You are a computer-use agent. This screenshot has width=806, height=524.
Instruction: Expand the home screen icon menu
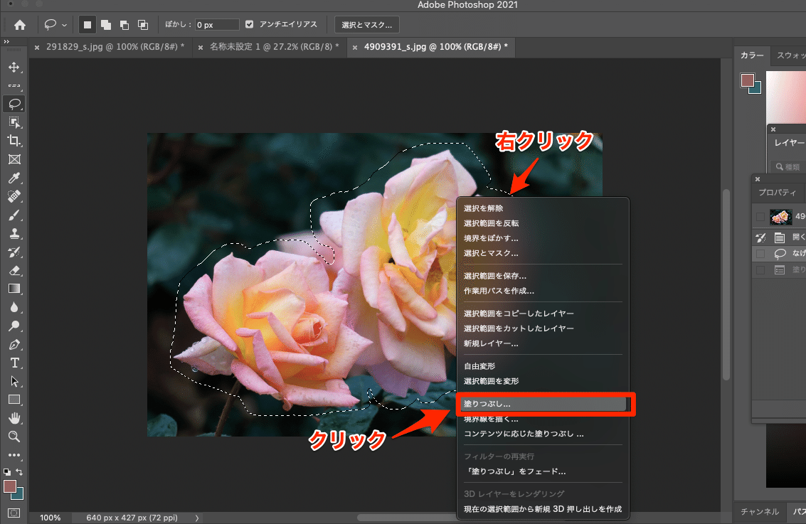pos(19,24)
